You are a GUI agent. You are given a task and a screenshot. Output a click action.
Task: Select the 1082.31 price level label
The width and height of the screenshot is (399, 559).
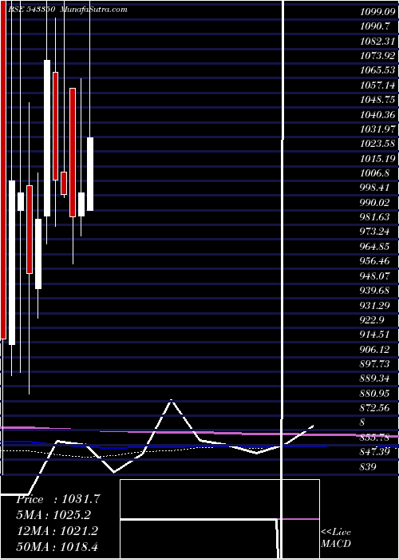pyautogui.click(x=377, y=41)
